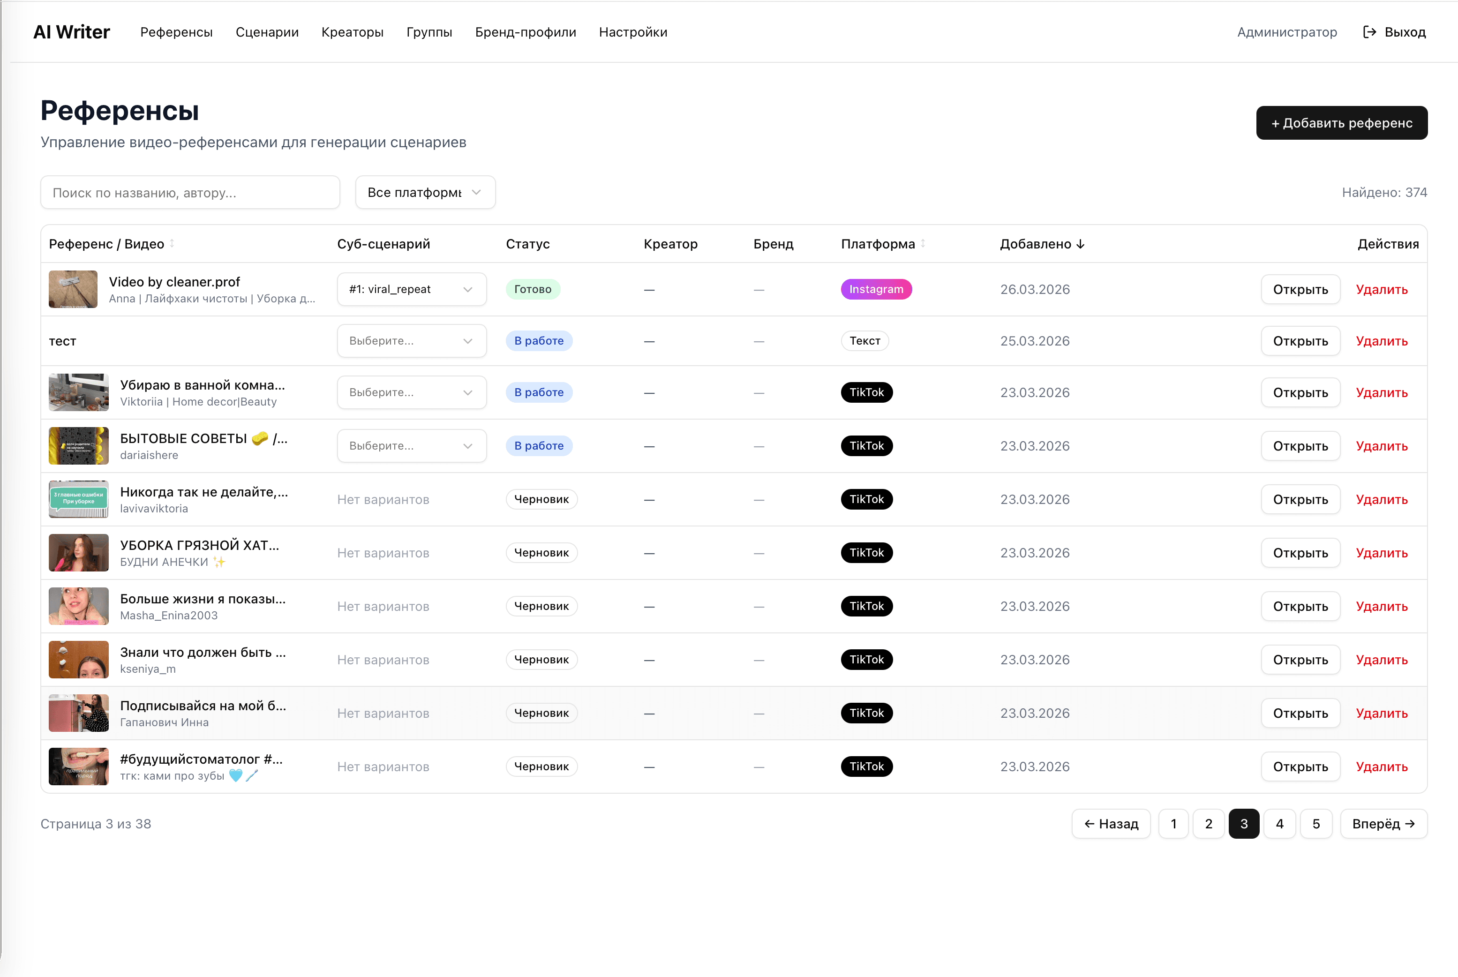The image size is (1458, 977).
Task: Navigate to Бренд-профили
Action: (525, 32)
